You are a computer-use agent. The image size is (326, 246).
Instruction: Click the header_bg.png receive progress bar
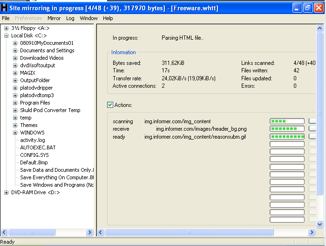(x=287, y=129)
